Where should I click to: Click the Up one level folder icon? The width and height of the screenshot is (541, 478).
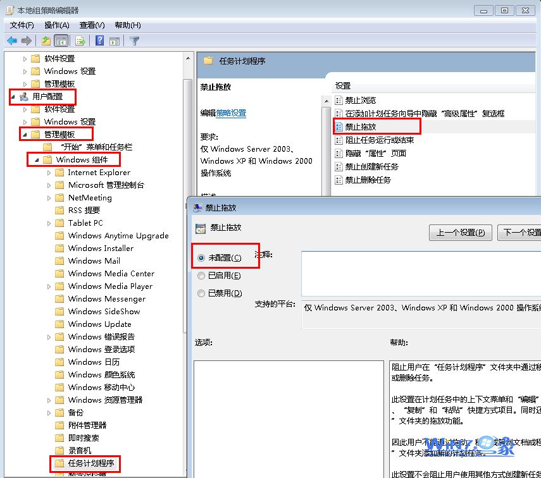tap(46, 41)
